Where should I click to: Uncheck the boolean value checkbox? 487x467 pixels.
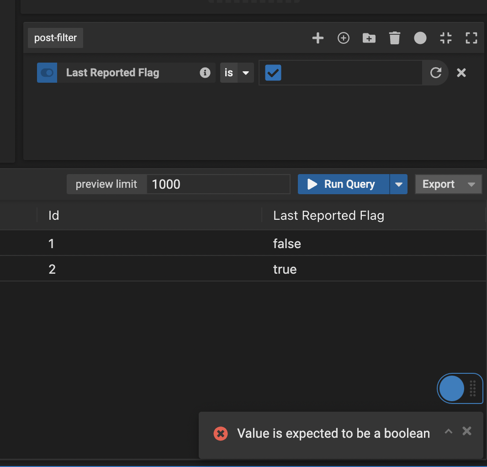coord(273,73)
